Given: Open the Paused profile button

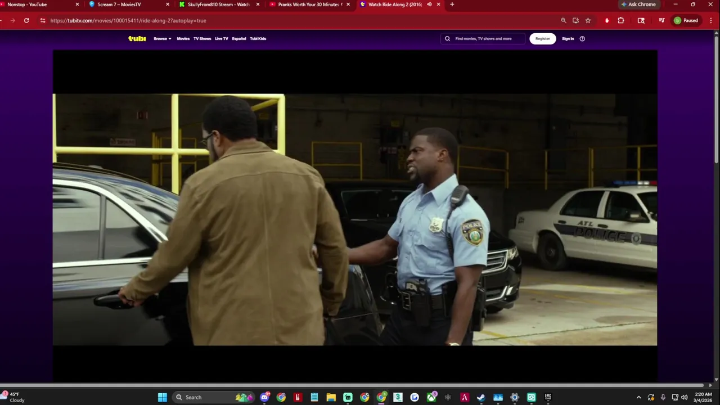Looking at the screenshot, I should pos(686,20).
